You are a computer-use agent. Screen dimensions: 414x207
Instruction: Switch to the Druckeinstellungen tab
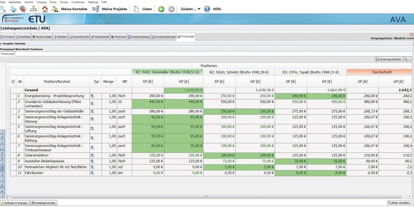[x=163, y=37]
